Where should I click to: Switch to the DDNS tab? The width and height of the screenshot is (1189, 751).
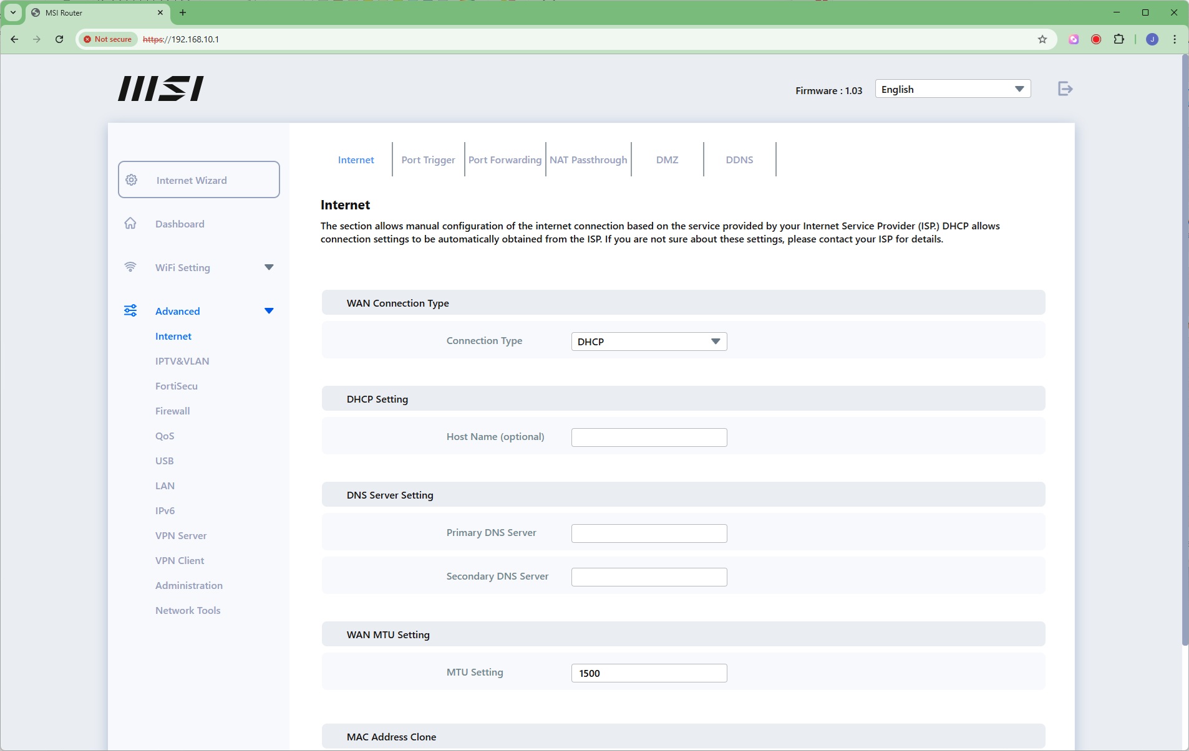739,160
